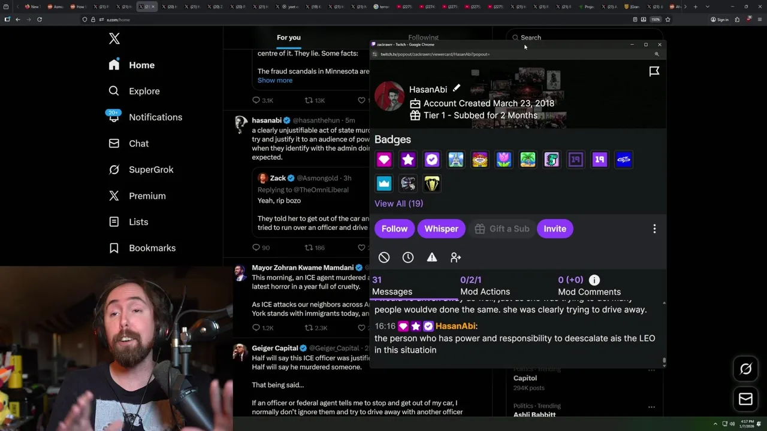Open Grok floating button
The image size is (767, 431).
746,369
